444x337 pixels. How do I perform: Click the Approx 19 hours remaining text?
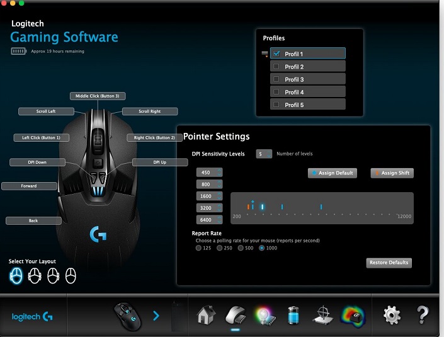(x=57, y=51)
